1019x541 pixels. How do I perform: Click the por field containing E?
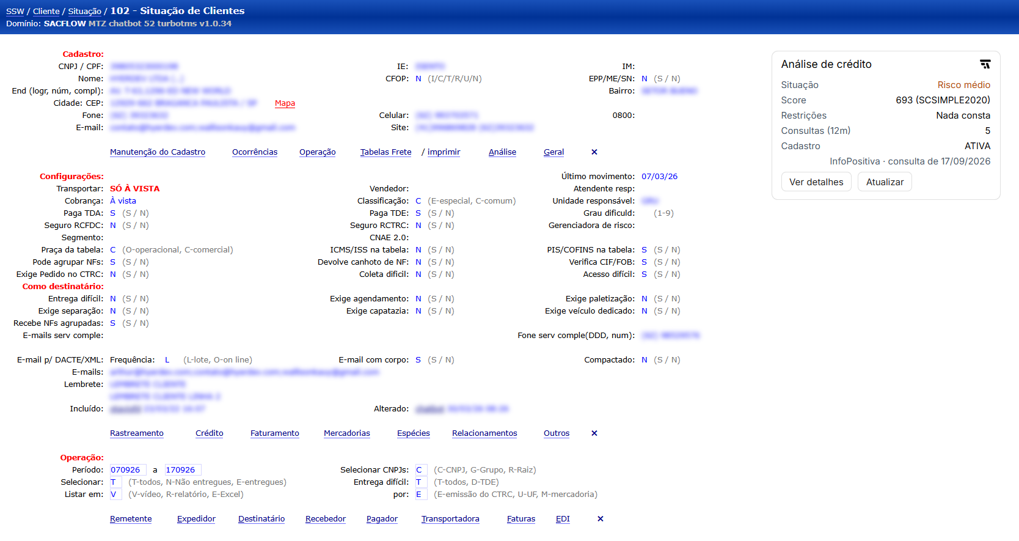click(x=421, y=495)
